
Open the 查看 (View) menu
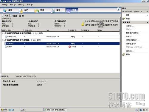point(21,4)
